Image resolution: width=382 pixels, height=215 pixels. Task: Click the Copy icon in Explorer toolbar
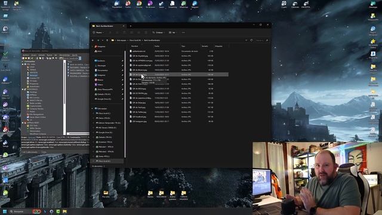(x=117, y=32)
